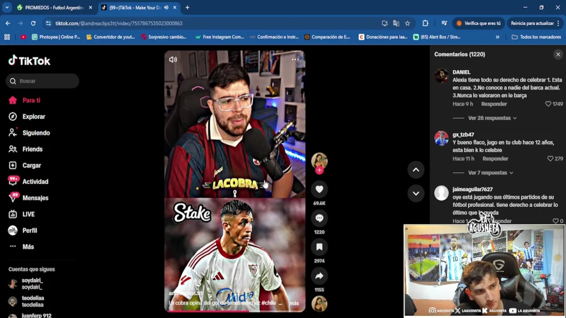Screen dimensions: 566x318
Task: Open Siguiendo feed
Action: tap(30, 133)
